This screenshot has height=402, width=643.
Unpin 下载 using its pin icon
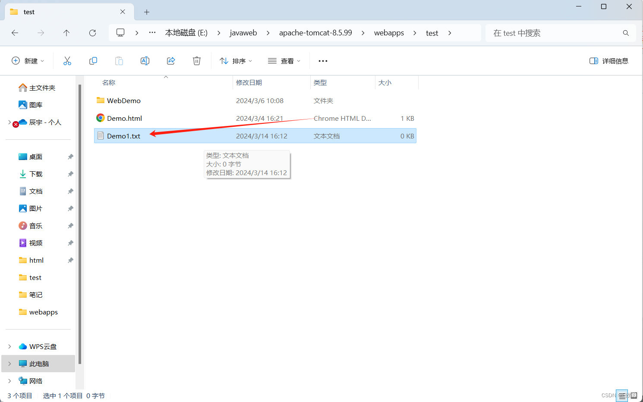pos(70,174)
